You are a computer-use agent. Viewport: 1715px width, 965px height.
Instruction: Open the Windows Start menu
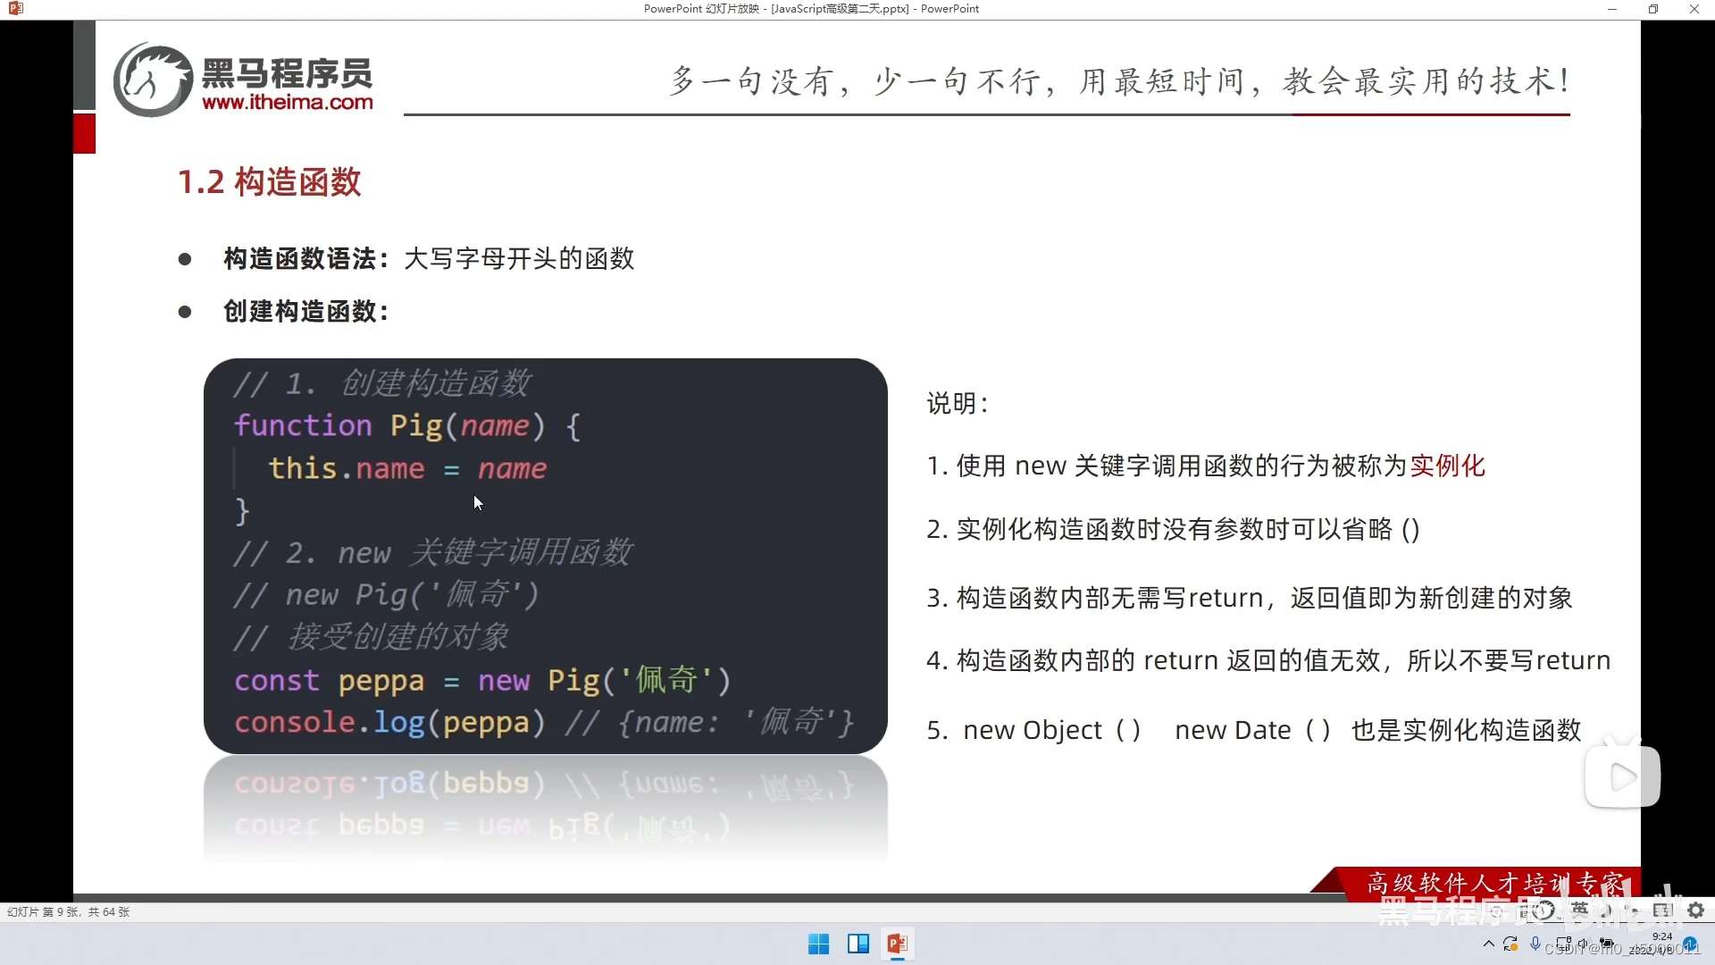(818, 944)
